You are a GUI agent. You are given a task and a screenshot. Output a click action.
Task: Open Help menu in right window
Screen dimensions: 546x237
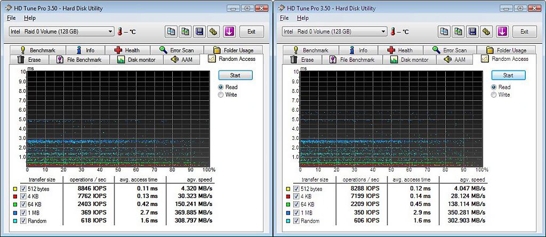click(303, 18)
